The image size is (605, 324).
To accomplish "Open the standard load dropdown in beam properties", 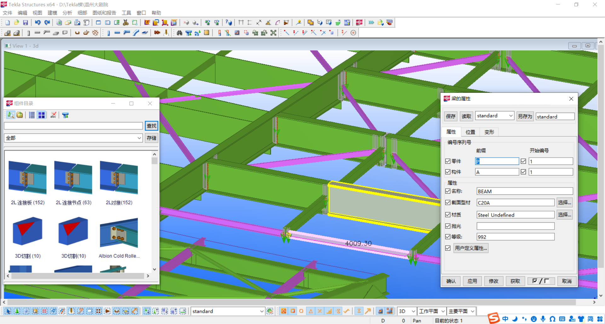I will tap(511, 116).
